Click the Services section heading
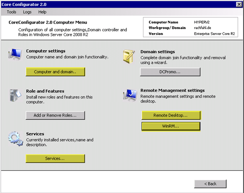The height and width of the screenshot is (193, 244). pos(35,134)
